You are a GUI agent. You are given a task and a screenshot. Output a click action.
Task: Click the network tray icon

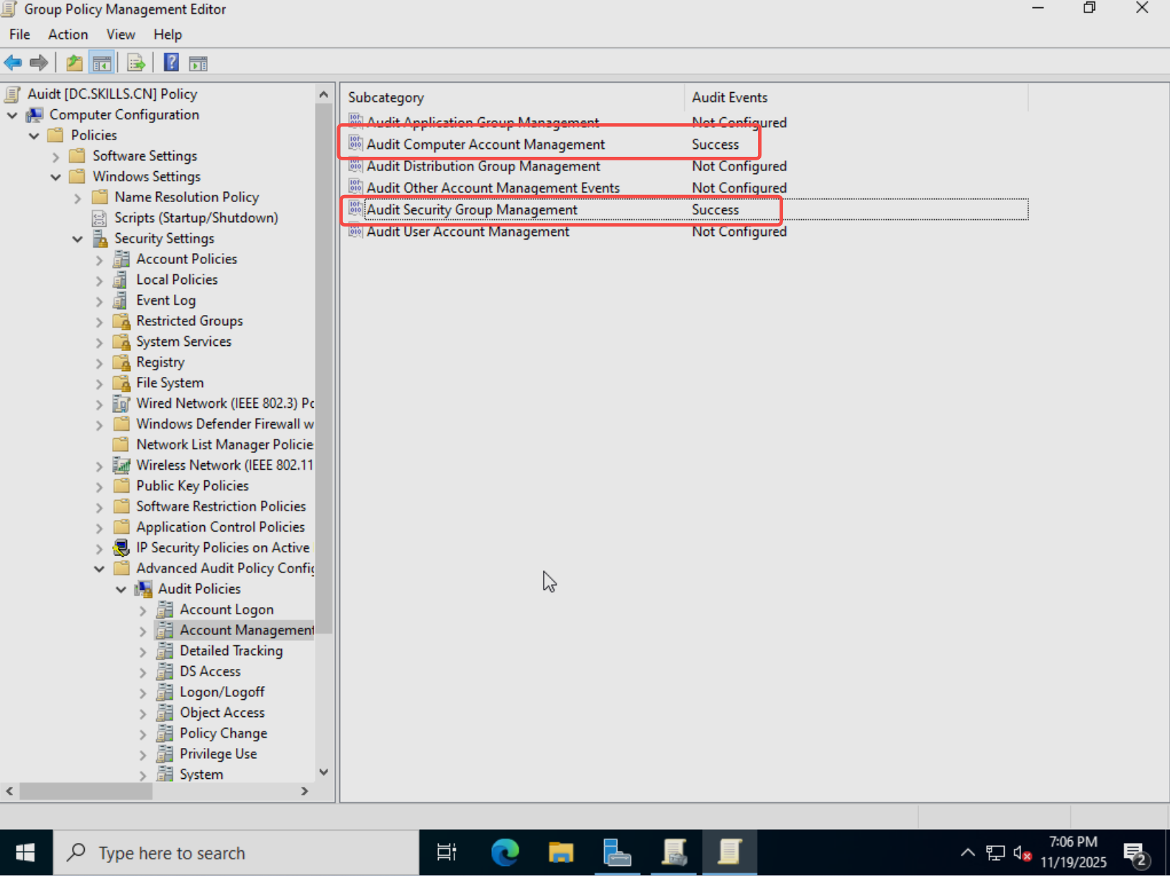pyautogui.click(x=995, y=854)
